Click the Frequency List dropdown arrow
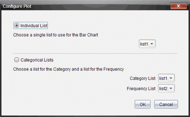 (171, 89)
